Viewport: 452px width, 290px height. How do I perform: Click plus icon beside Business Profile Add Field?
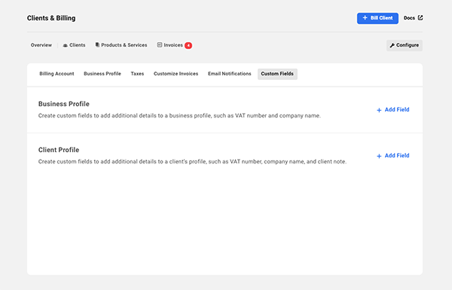(379, 110)
